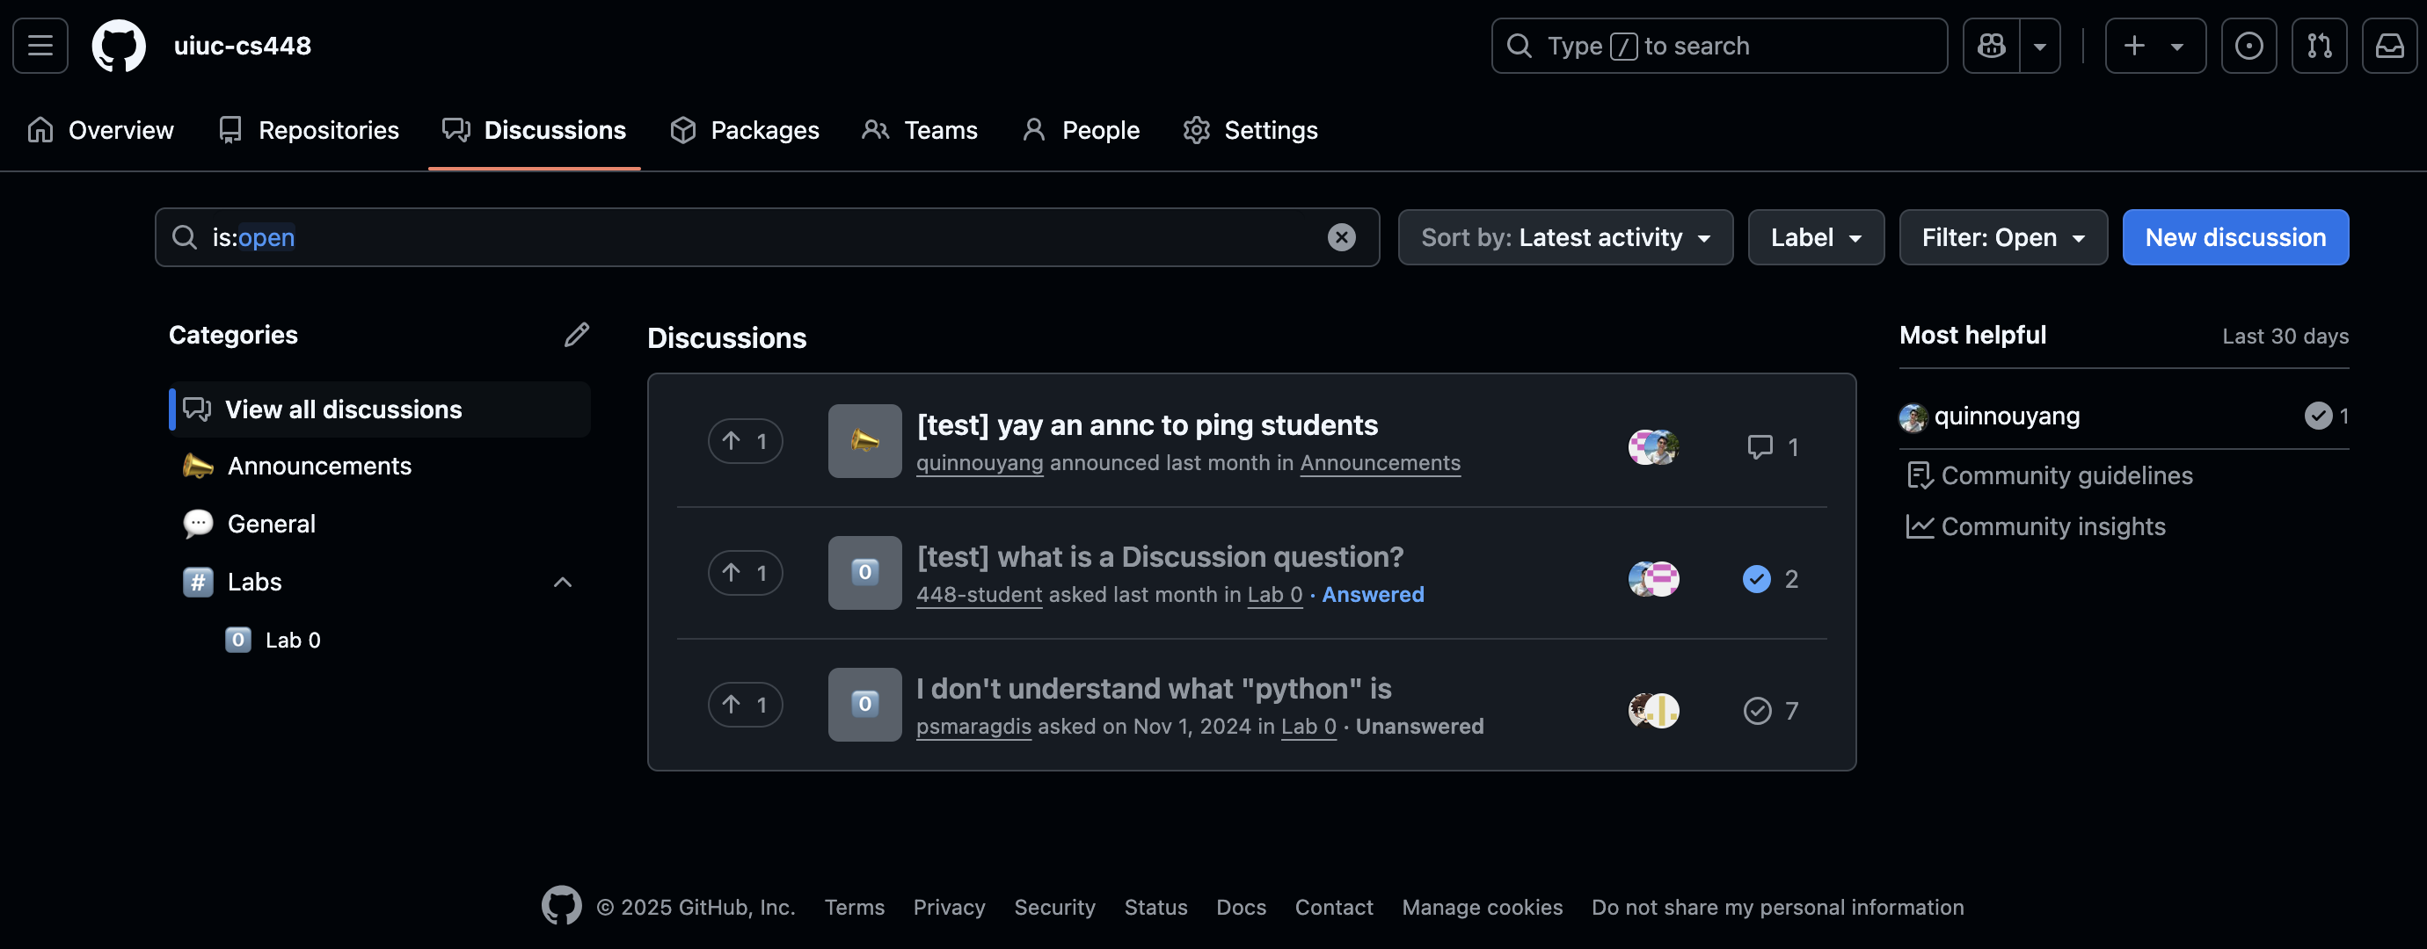Open the issues icon in header

2248,45
